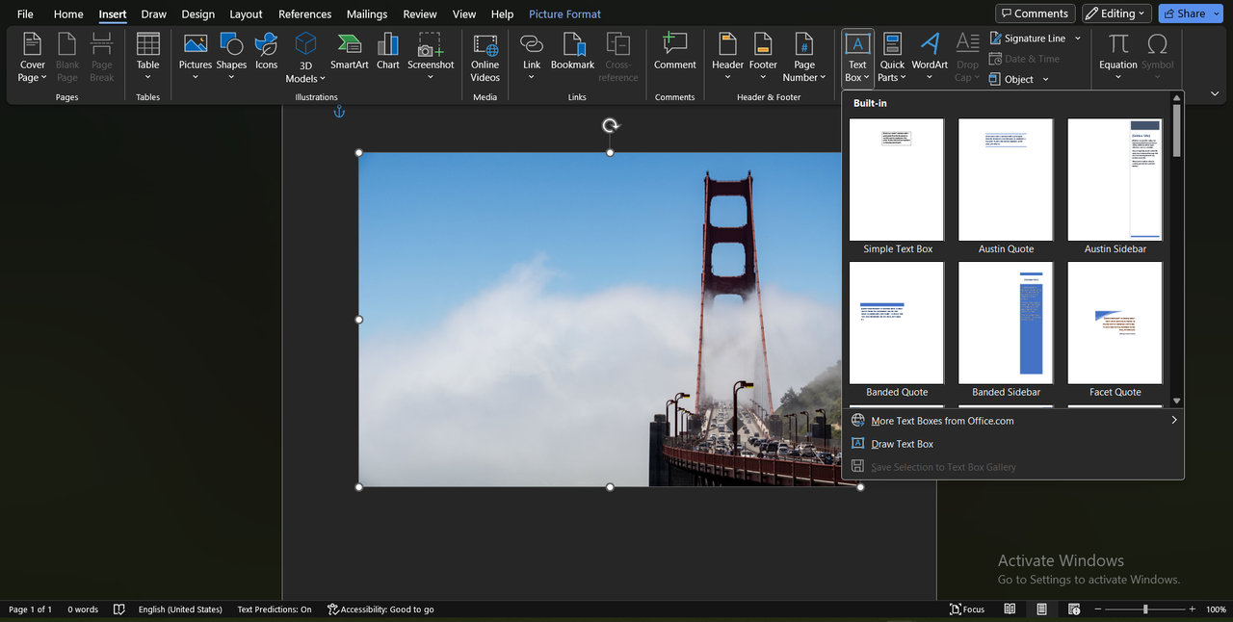Add a Bookmark

(x=573, y=52)
